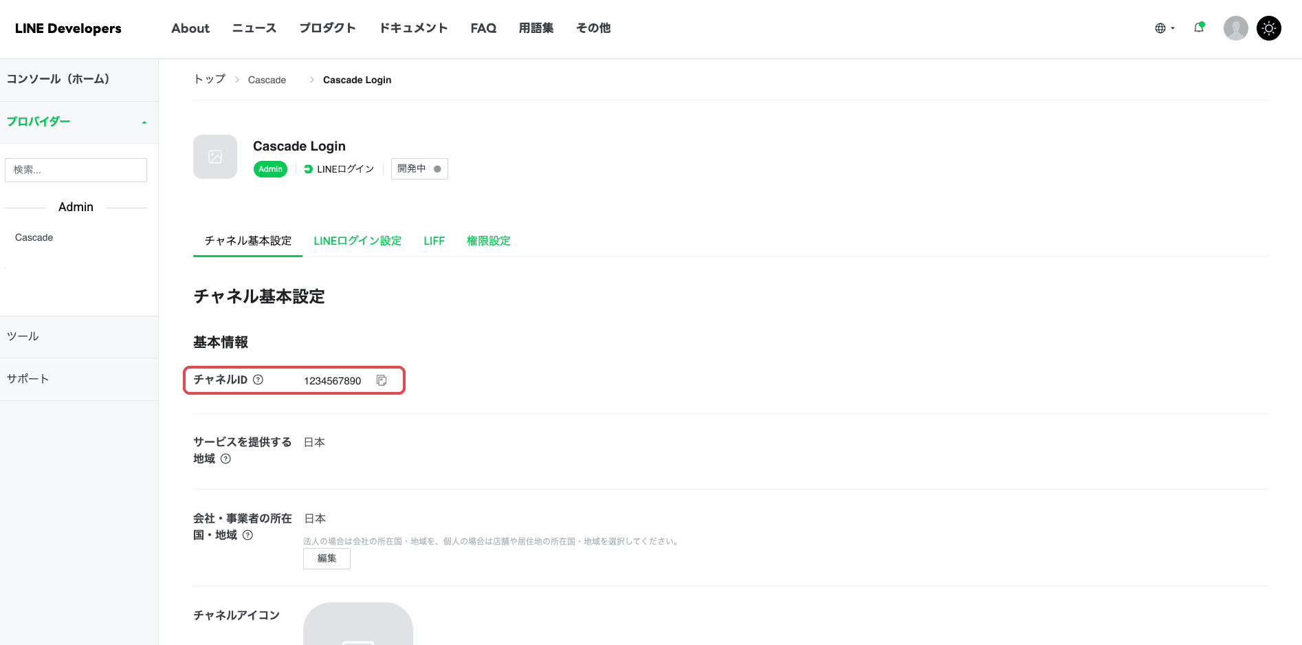Go to トップ breadcrumb

coord(210,80)
